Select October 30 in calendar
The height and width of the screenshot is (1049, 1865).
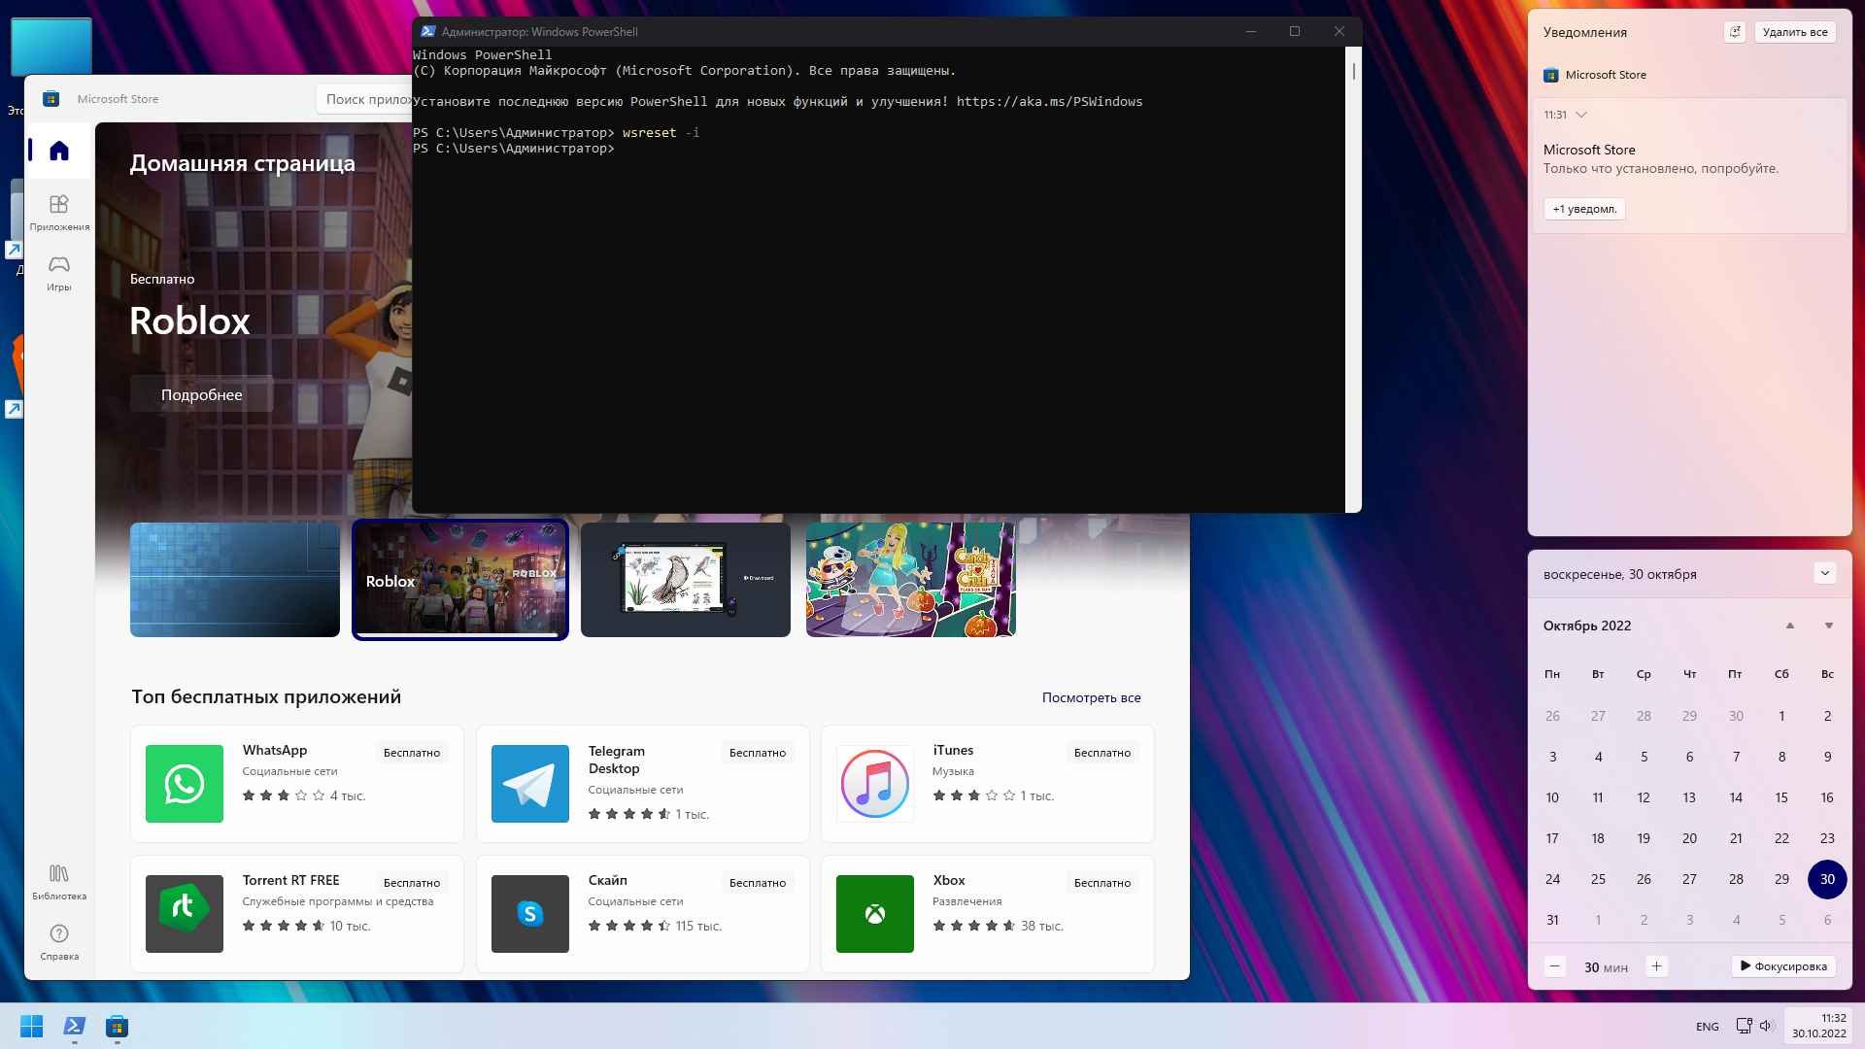(1827, 879)
